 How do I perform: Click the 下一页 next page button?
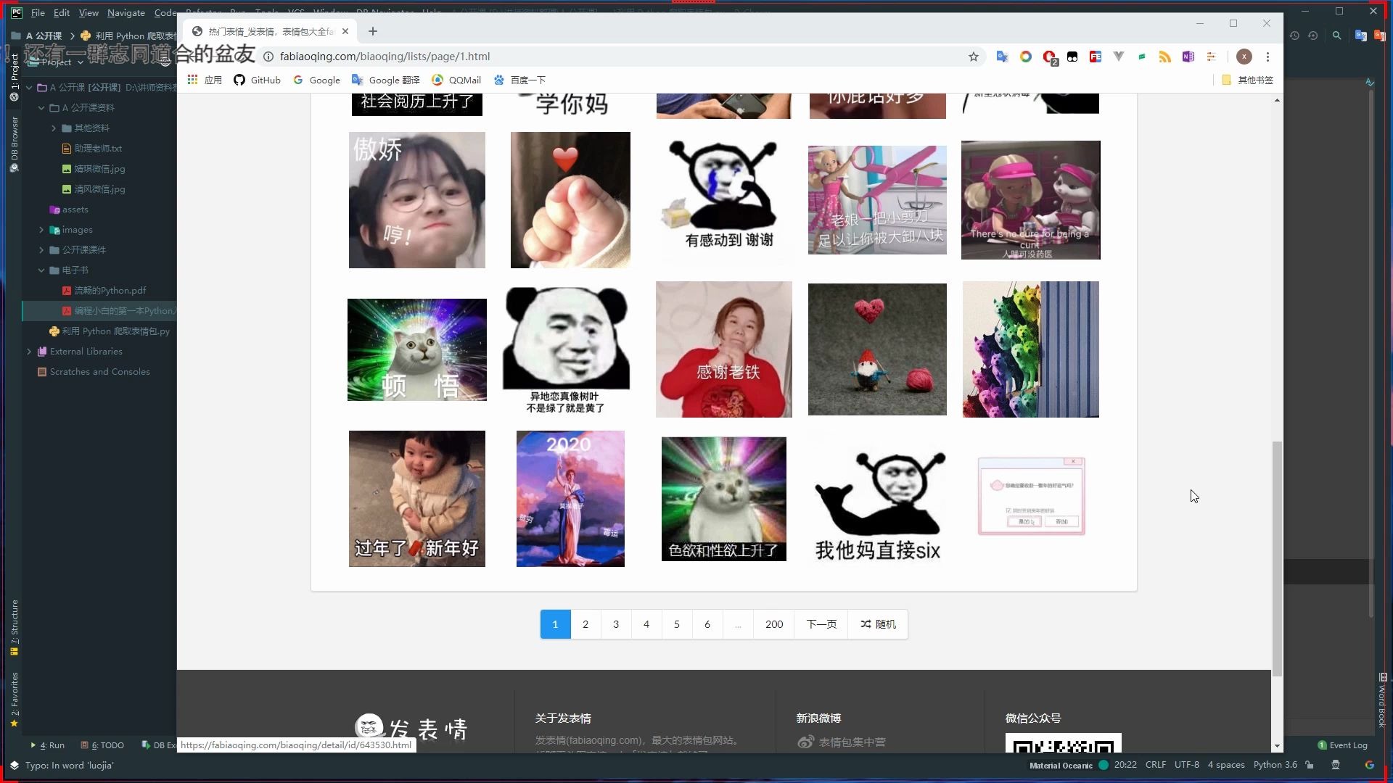point(821,624)
